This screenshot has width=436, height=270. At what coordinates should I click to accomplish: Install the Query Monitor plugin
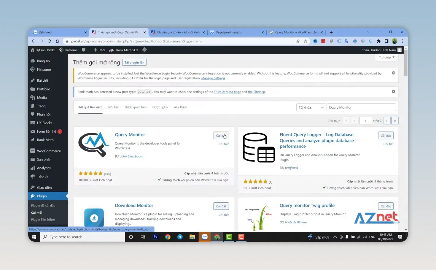[x=221, y=136]
